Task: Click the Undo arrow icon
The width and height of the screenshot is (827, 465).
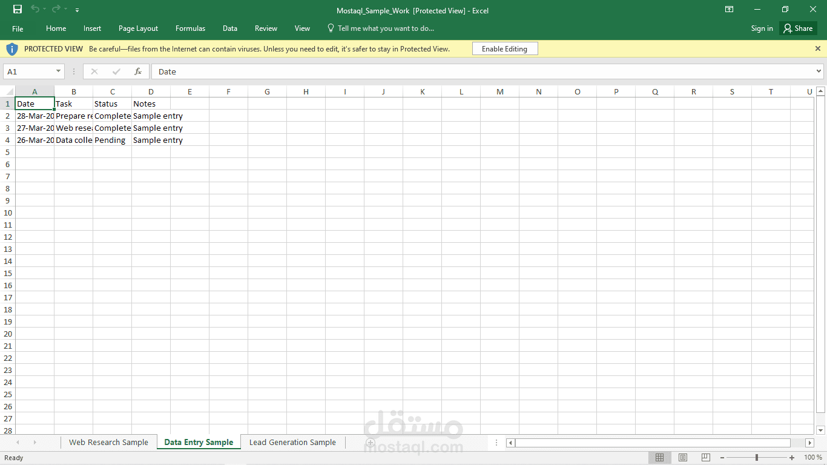Action: tap(35, 9)
